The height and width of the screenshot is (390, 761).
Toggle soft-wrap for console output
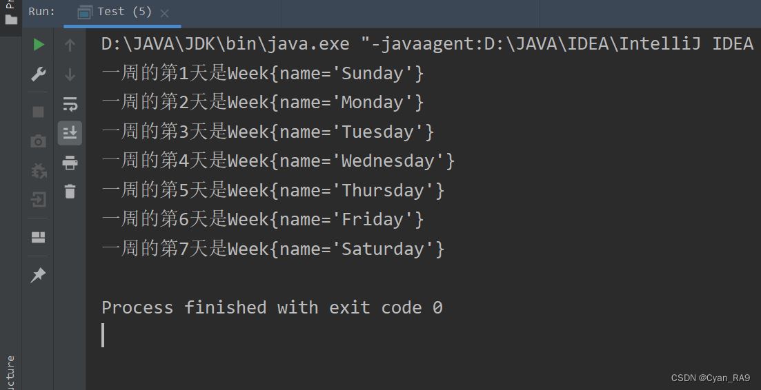70,103
